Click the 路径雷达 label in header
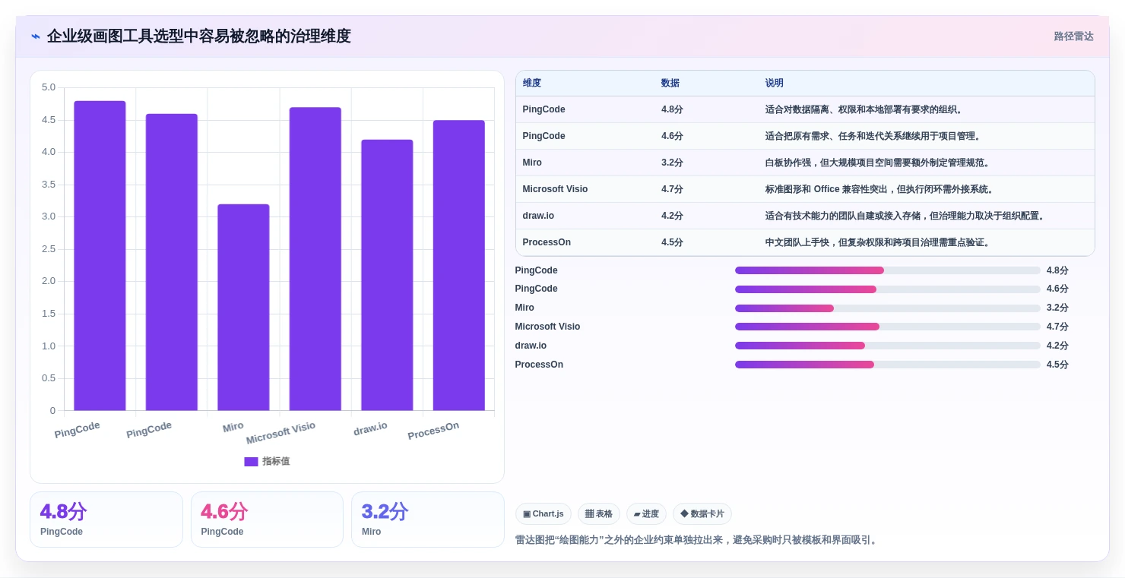 tap(1073, 36)
